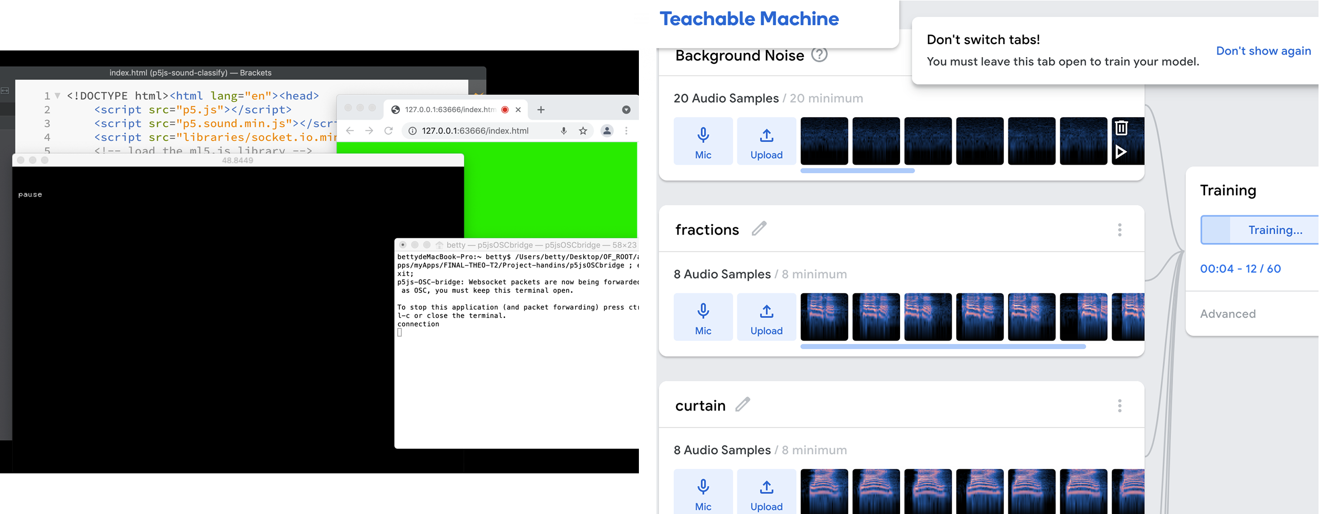
Task: Click Background Noise samples scrollbar
Action: (x=857, y=171)
